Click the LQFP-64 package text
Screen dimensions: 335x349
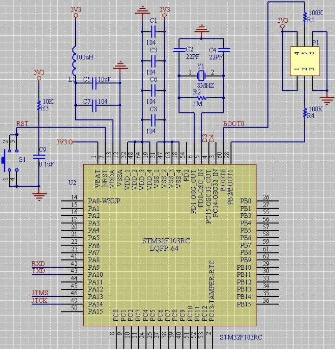[164, 248]
